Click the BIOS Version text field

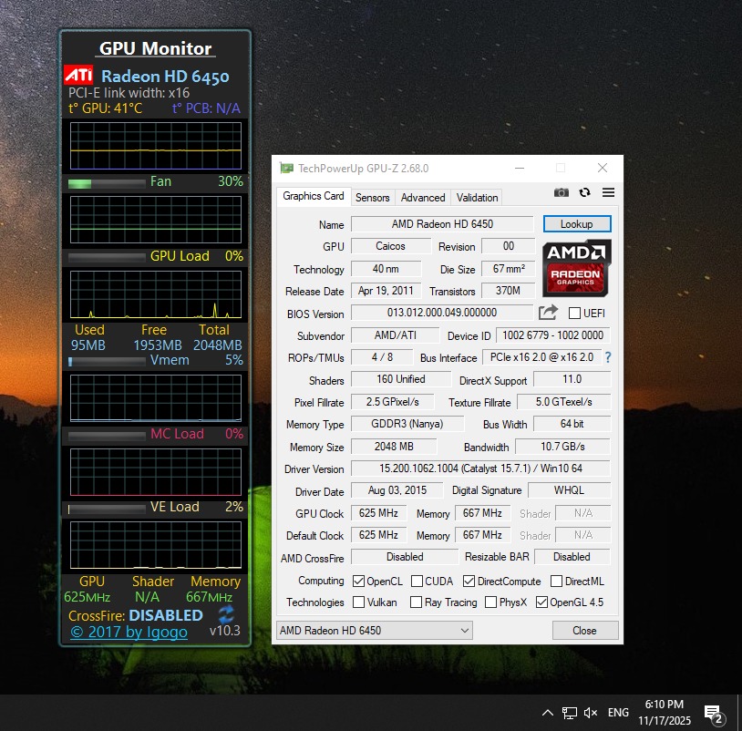442,313
